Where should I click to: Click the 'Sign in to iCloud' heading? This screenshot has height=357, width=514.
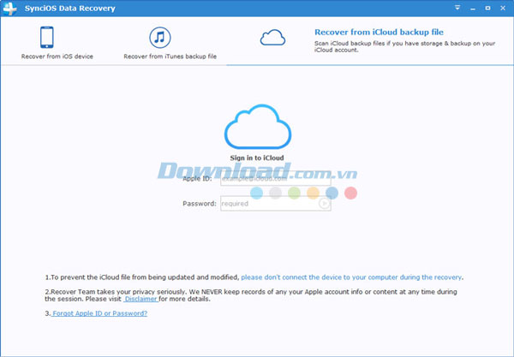pos(257,158)
